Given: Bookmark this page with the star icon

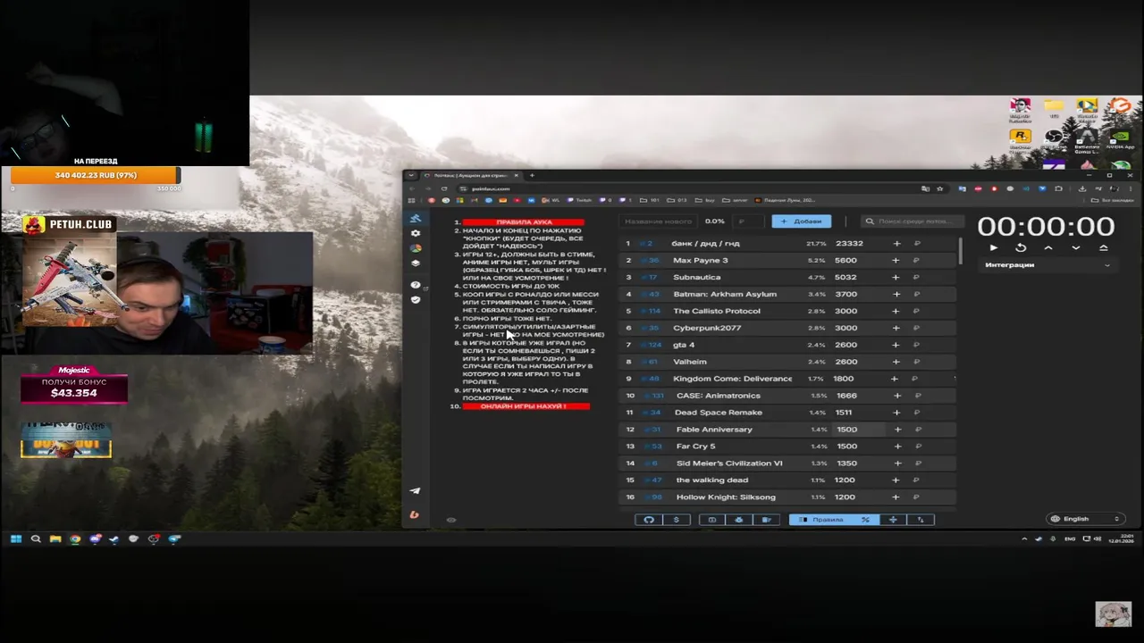Looking at the screenshot, I should (x=939, y=188).
